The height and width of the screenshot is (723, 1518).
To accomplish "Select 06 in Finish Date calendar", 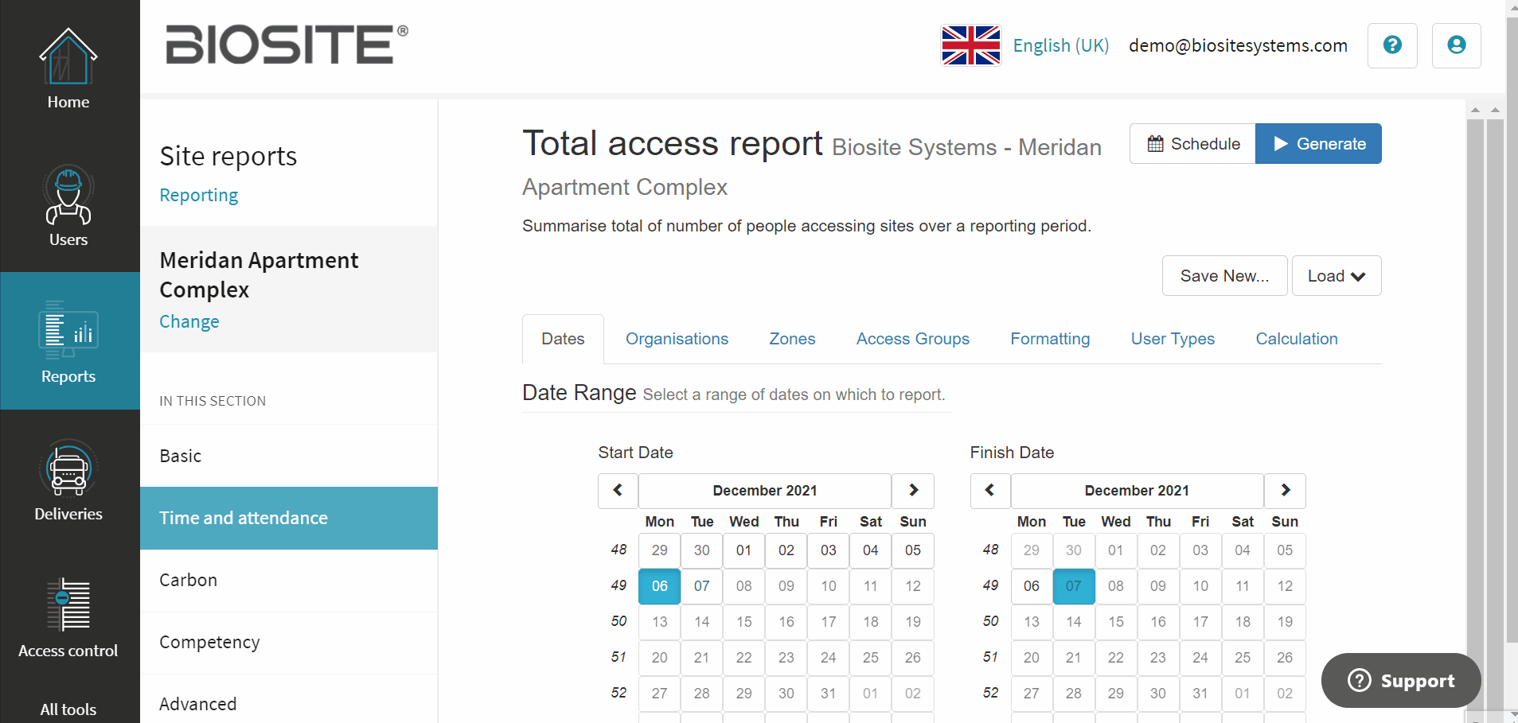I will (1032, 586).
